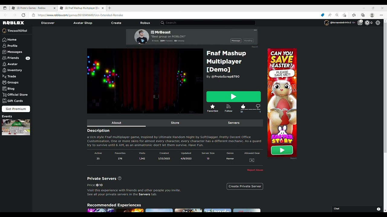Click the Message button on MrBeast ad
The width and height of the screenshot is (387, 217).
[236, 41]
